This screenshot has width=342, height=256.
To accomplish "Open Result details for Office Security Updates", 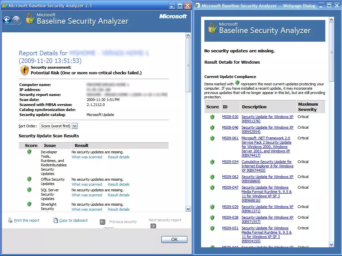I will tap(119, 184).
